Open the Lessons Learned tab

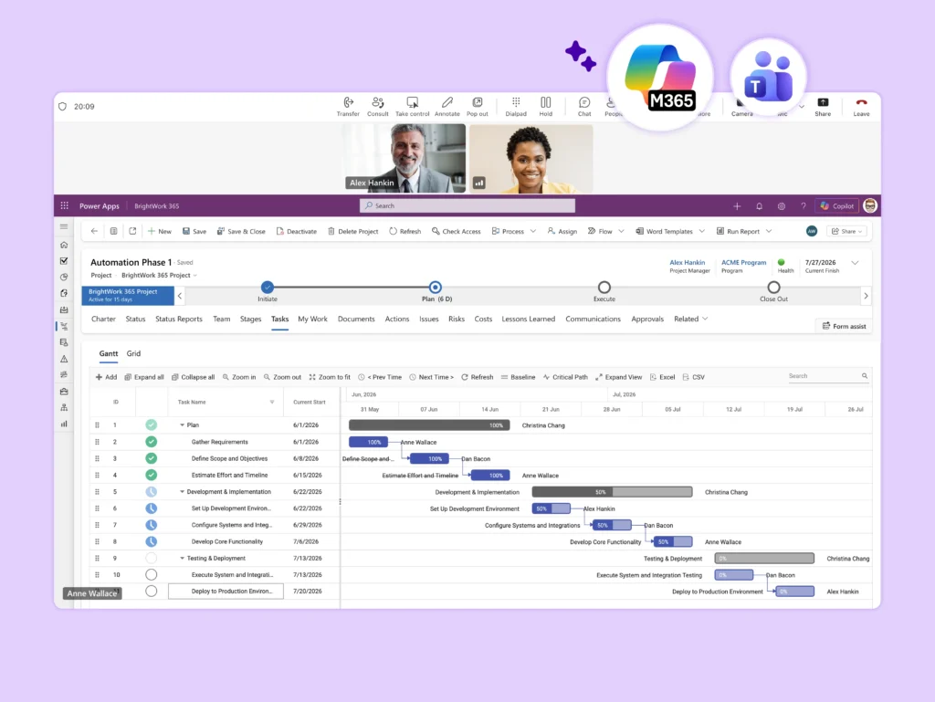click(529, 319)
